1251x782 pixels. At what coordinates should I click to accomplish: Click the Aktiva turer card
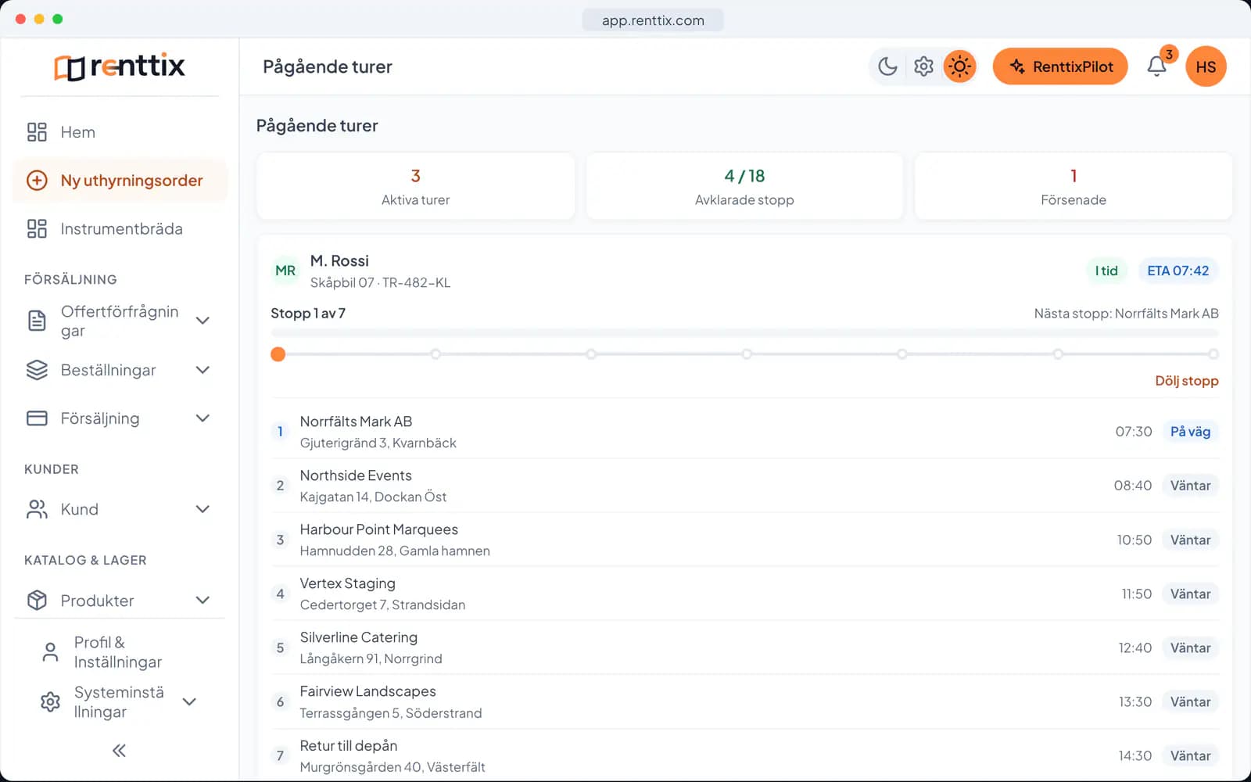click(415, 186)
